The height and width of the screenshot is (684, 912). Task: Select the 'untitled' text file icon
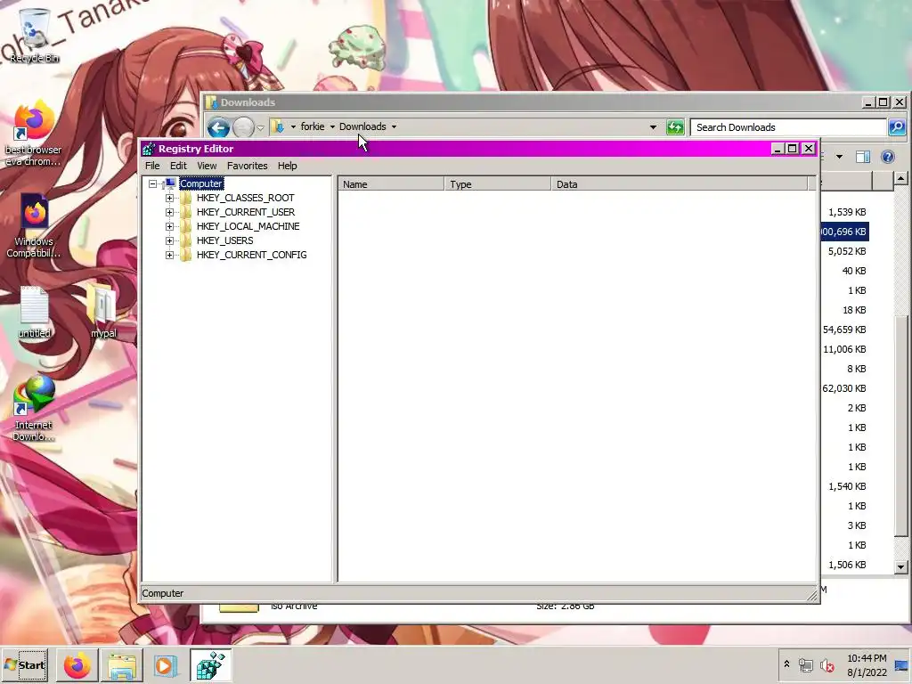[x=35, y=312]
